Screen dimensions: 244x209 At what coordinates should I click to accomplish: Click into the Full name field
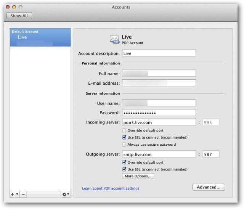[x=159, y=73]
